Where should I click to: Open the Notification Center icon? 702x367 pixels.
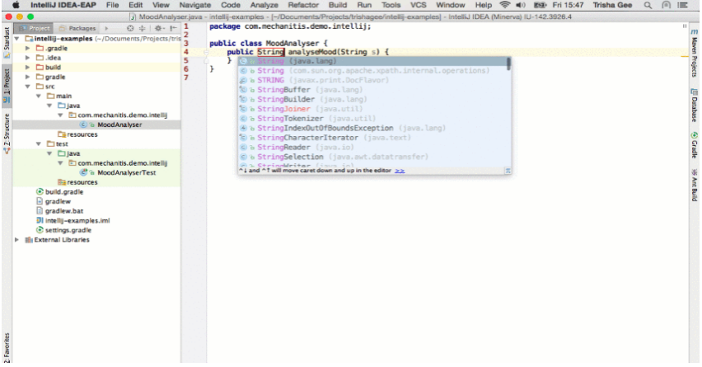682,5
